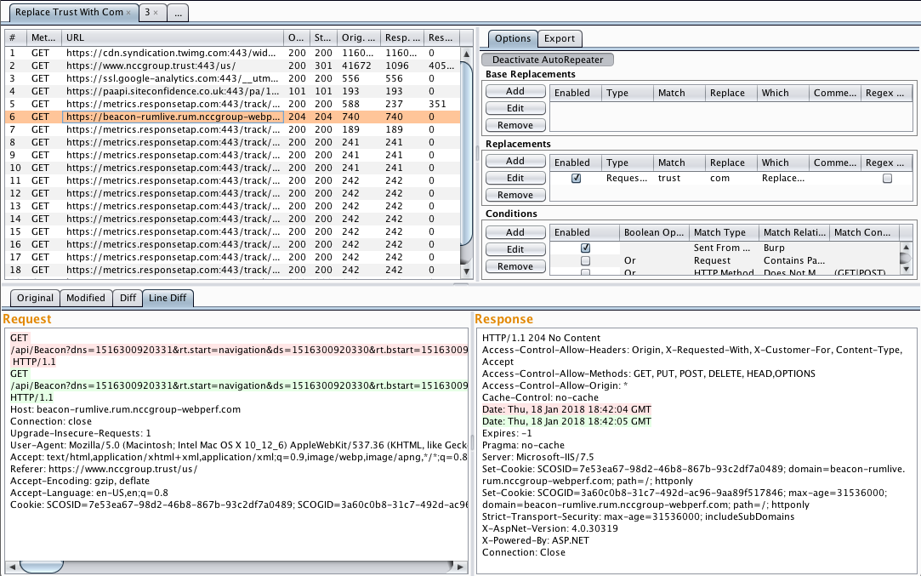Screen dimensions: 921x576
Task: Click the request table's scroll down arrow
Action: 466,271
